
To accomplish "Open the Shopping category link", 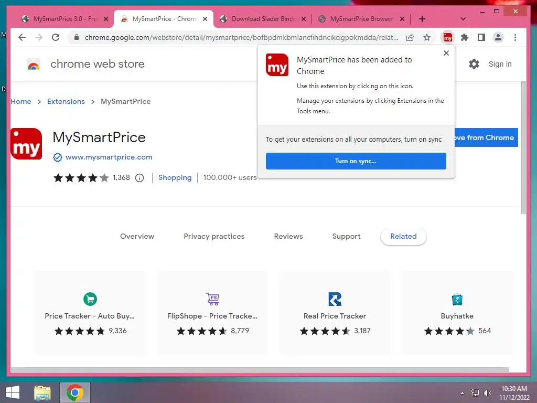I will [x=175, y=177].
